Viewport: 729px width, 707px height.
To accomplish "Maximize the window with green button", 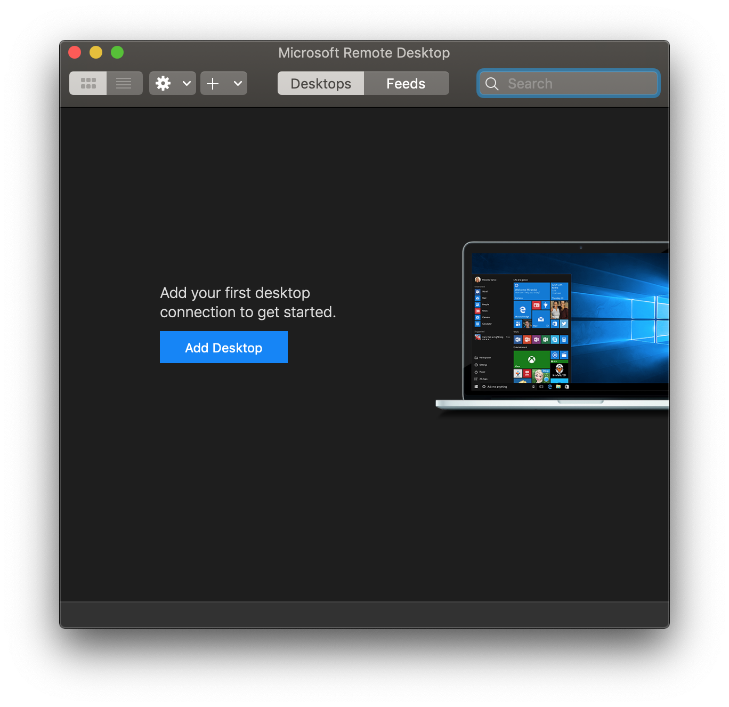I will point(117,52).
